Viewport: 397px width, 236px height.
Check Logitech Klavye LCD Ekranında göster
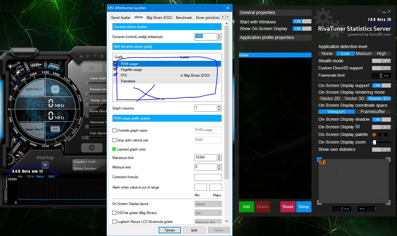click(114, 222)
